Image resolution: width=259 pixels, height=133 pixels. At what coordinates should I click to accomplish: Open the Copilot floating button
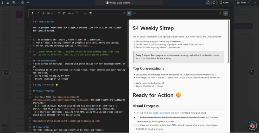click(252, 125)
